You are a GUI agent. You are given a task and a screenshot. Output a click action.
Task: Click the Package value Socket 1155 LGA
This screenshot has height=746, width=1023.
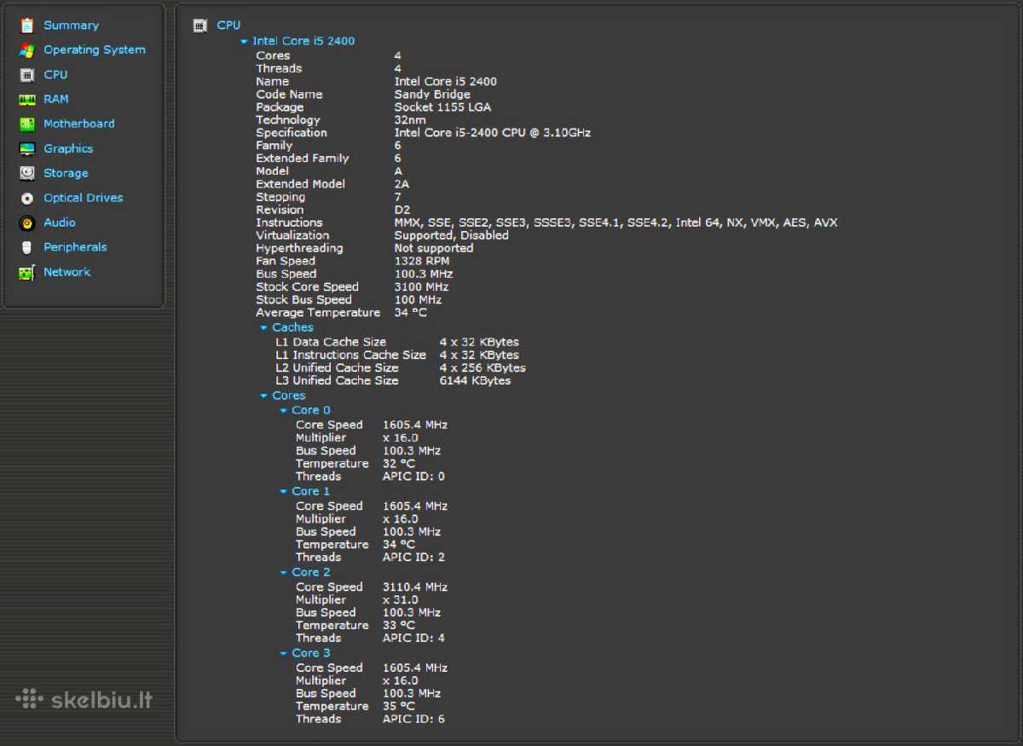click(x=442, y=107)
